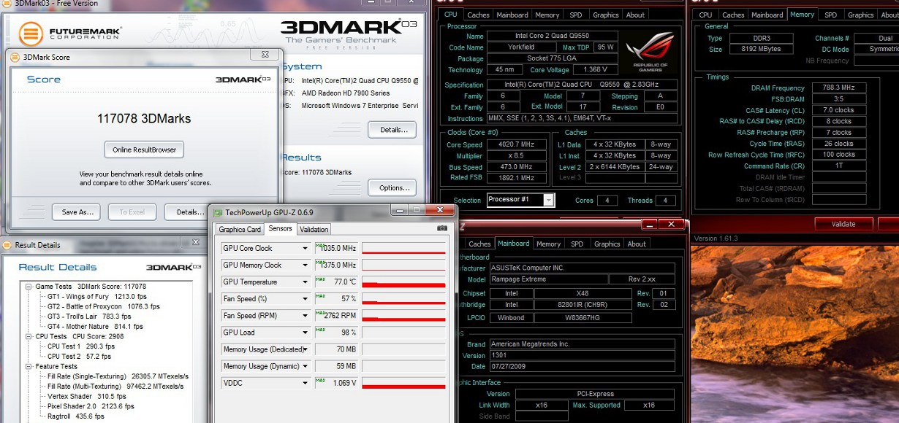Open the Validation tab in GPU-Z
899x423 pixels.
click(314, 229)
